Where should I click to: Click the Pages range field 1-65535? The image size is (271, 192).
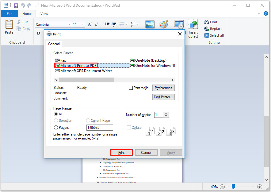tap(100, 128)
